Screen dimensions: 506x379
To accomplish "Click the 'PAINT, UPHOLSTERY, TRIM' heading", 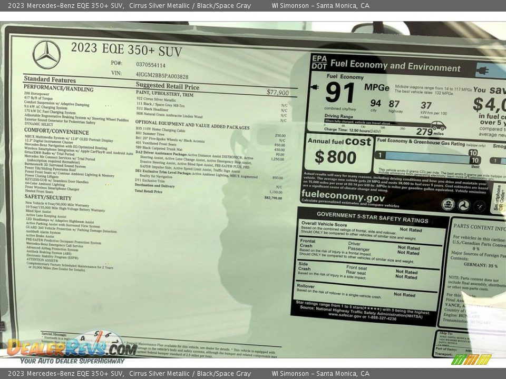I will point(164,94).
